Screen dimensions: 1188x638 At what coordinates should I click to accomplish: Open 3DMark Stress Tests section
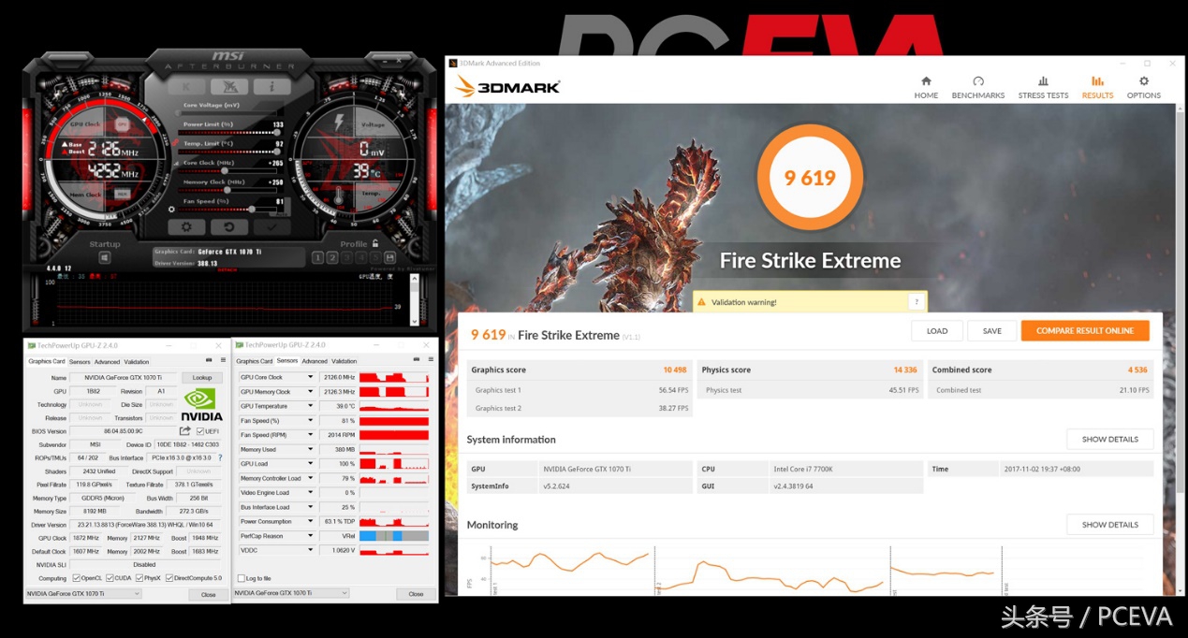[1043, 89]
